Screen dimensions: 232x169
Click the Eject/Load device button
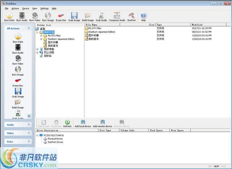coord(43,124)
